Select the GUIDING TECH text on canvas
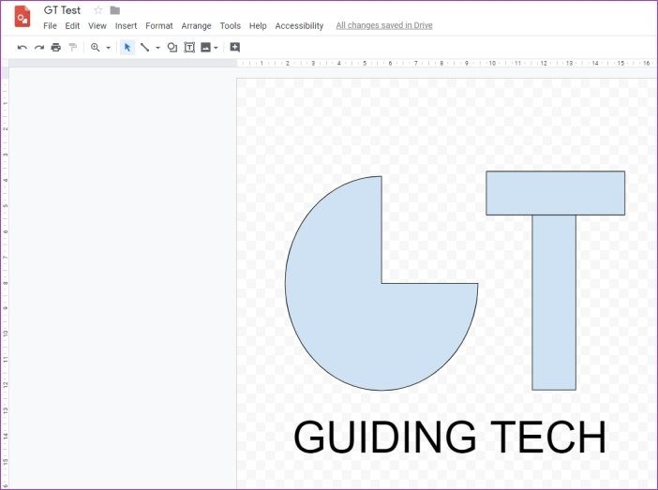 coord(450,437)
